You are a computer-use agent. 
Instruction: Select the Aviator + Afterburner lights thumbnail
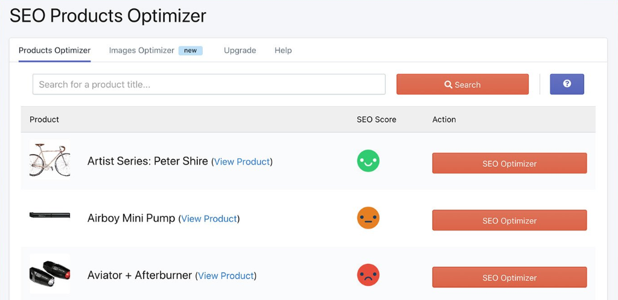pyautogui.click(x=49, y=273)
